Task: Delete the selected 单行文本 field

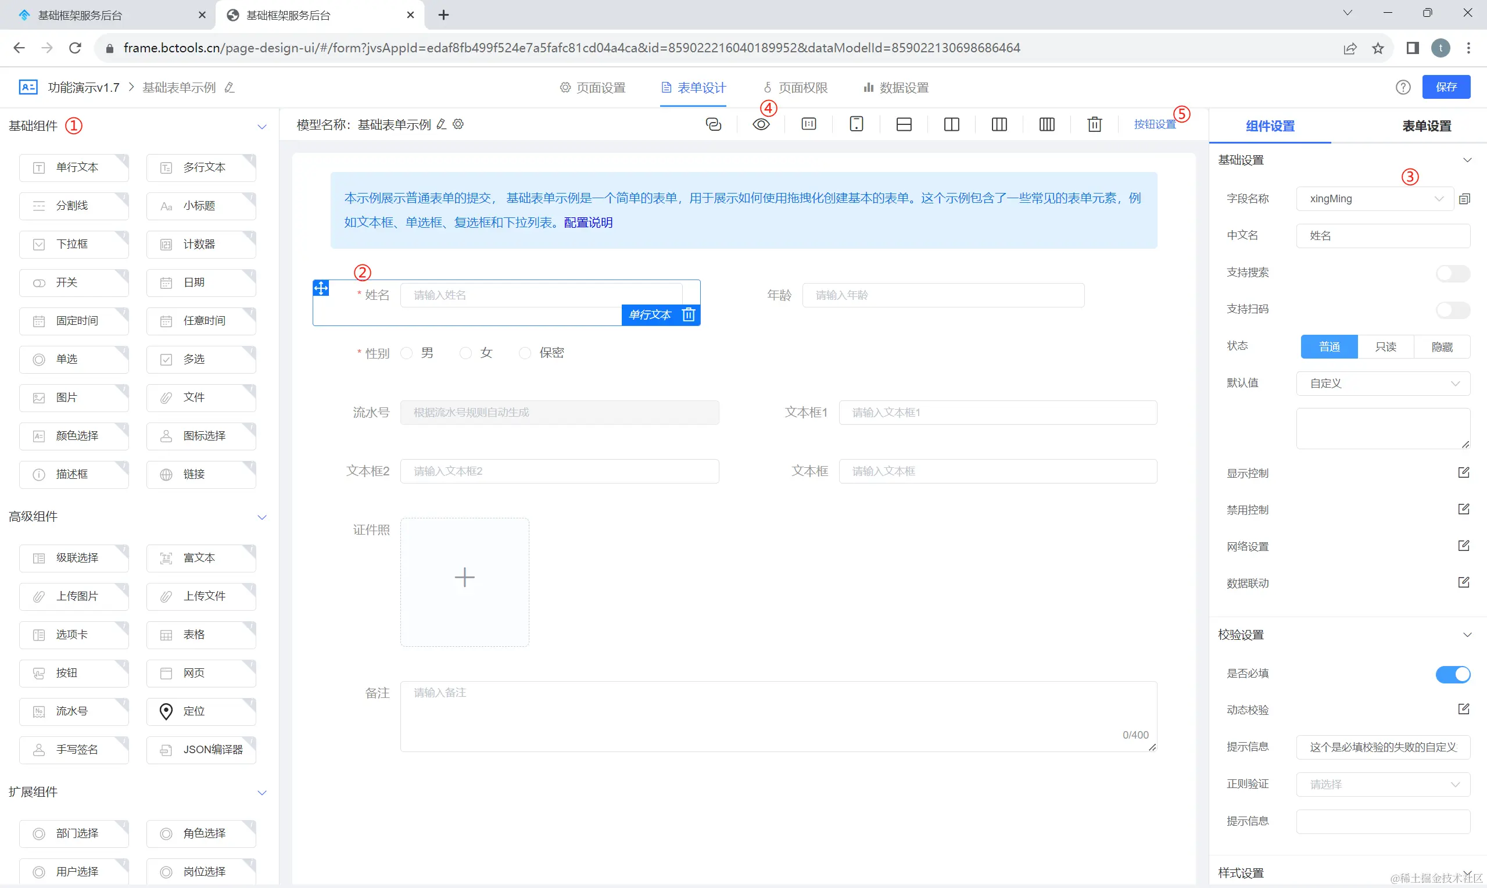Action: point(689,315)
